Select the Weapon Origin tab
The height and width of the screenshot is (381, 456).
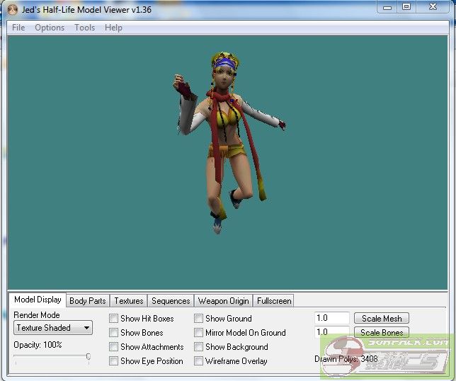223,301
